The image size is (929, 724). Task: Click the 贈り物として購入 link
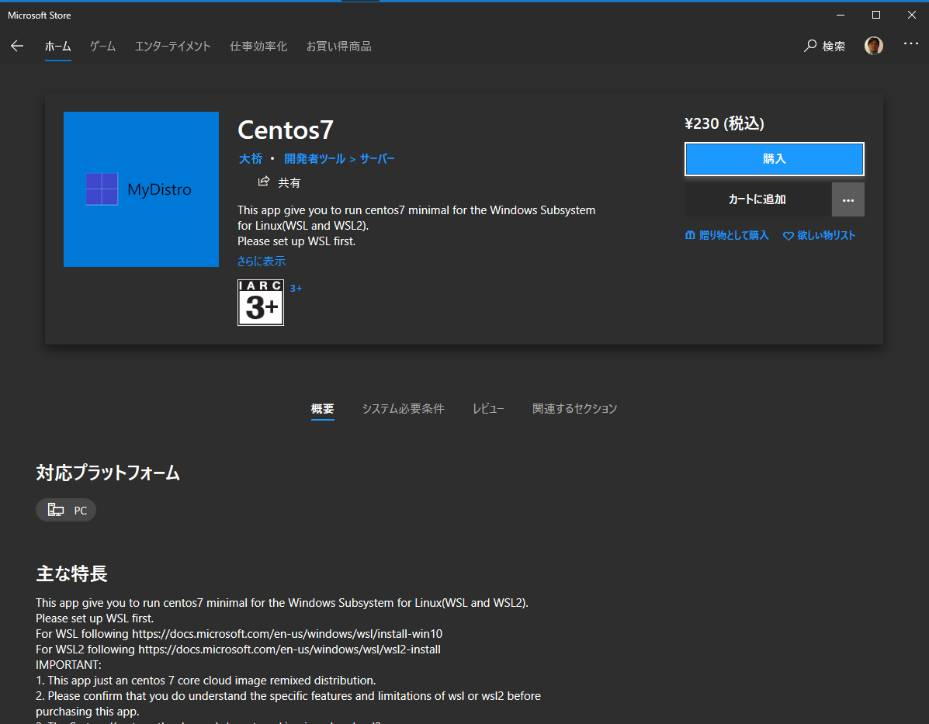733,235
